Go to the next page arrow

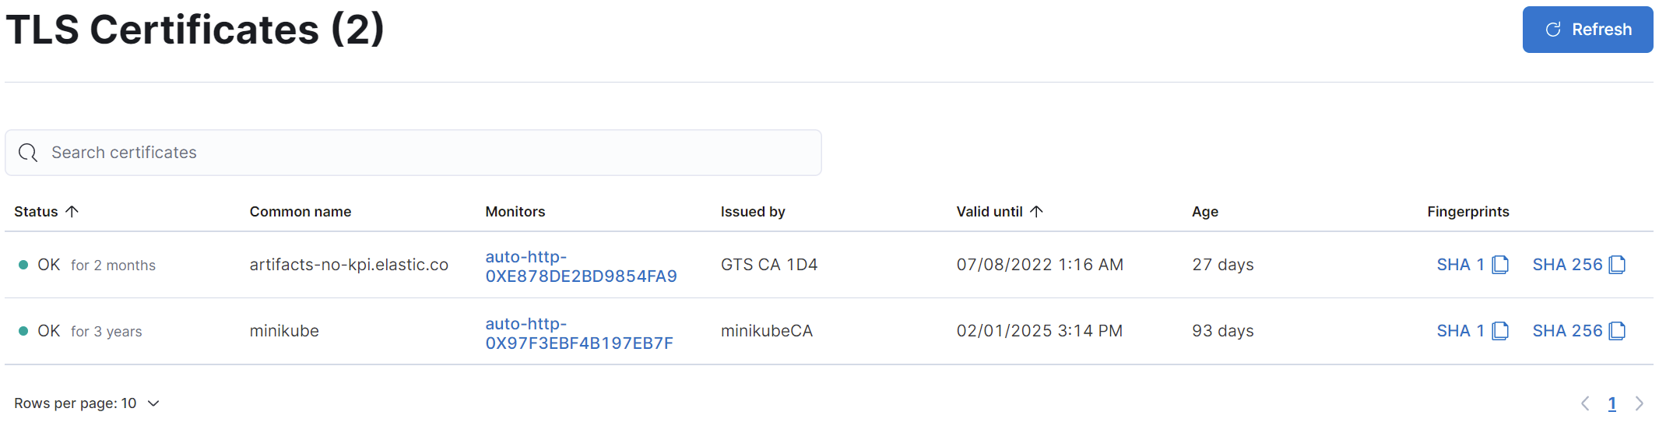coord(1640,403)
